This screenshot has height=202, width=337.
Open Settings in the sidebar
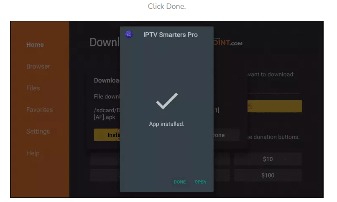point(38,131)
